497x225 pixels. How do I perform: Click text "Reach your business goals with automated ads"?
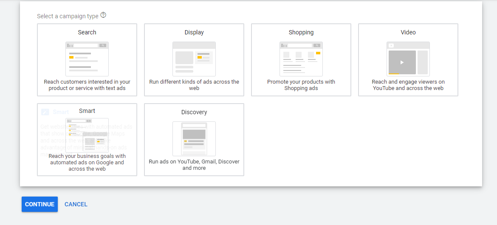(x=87, y=159)
